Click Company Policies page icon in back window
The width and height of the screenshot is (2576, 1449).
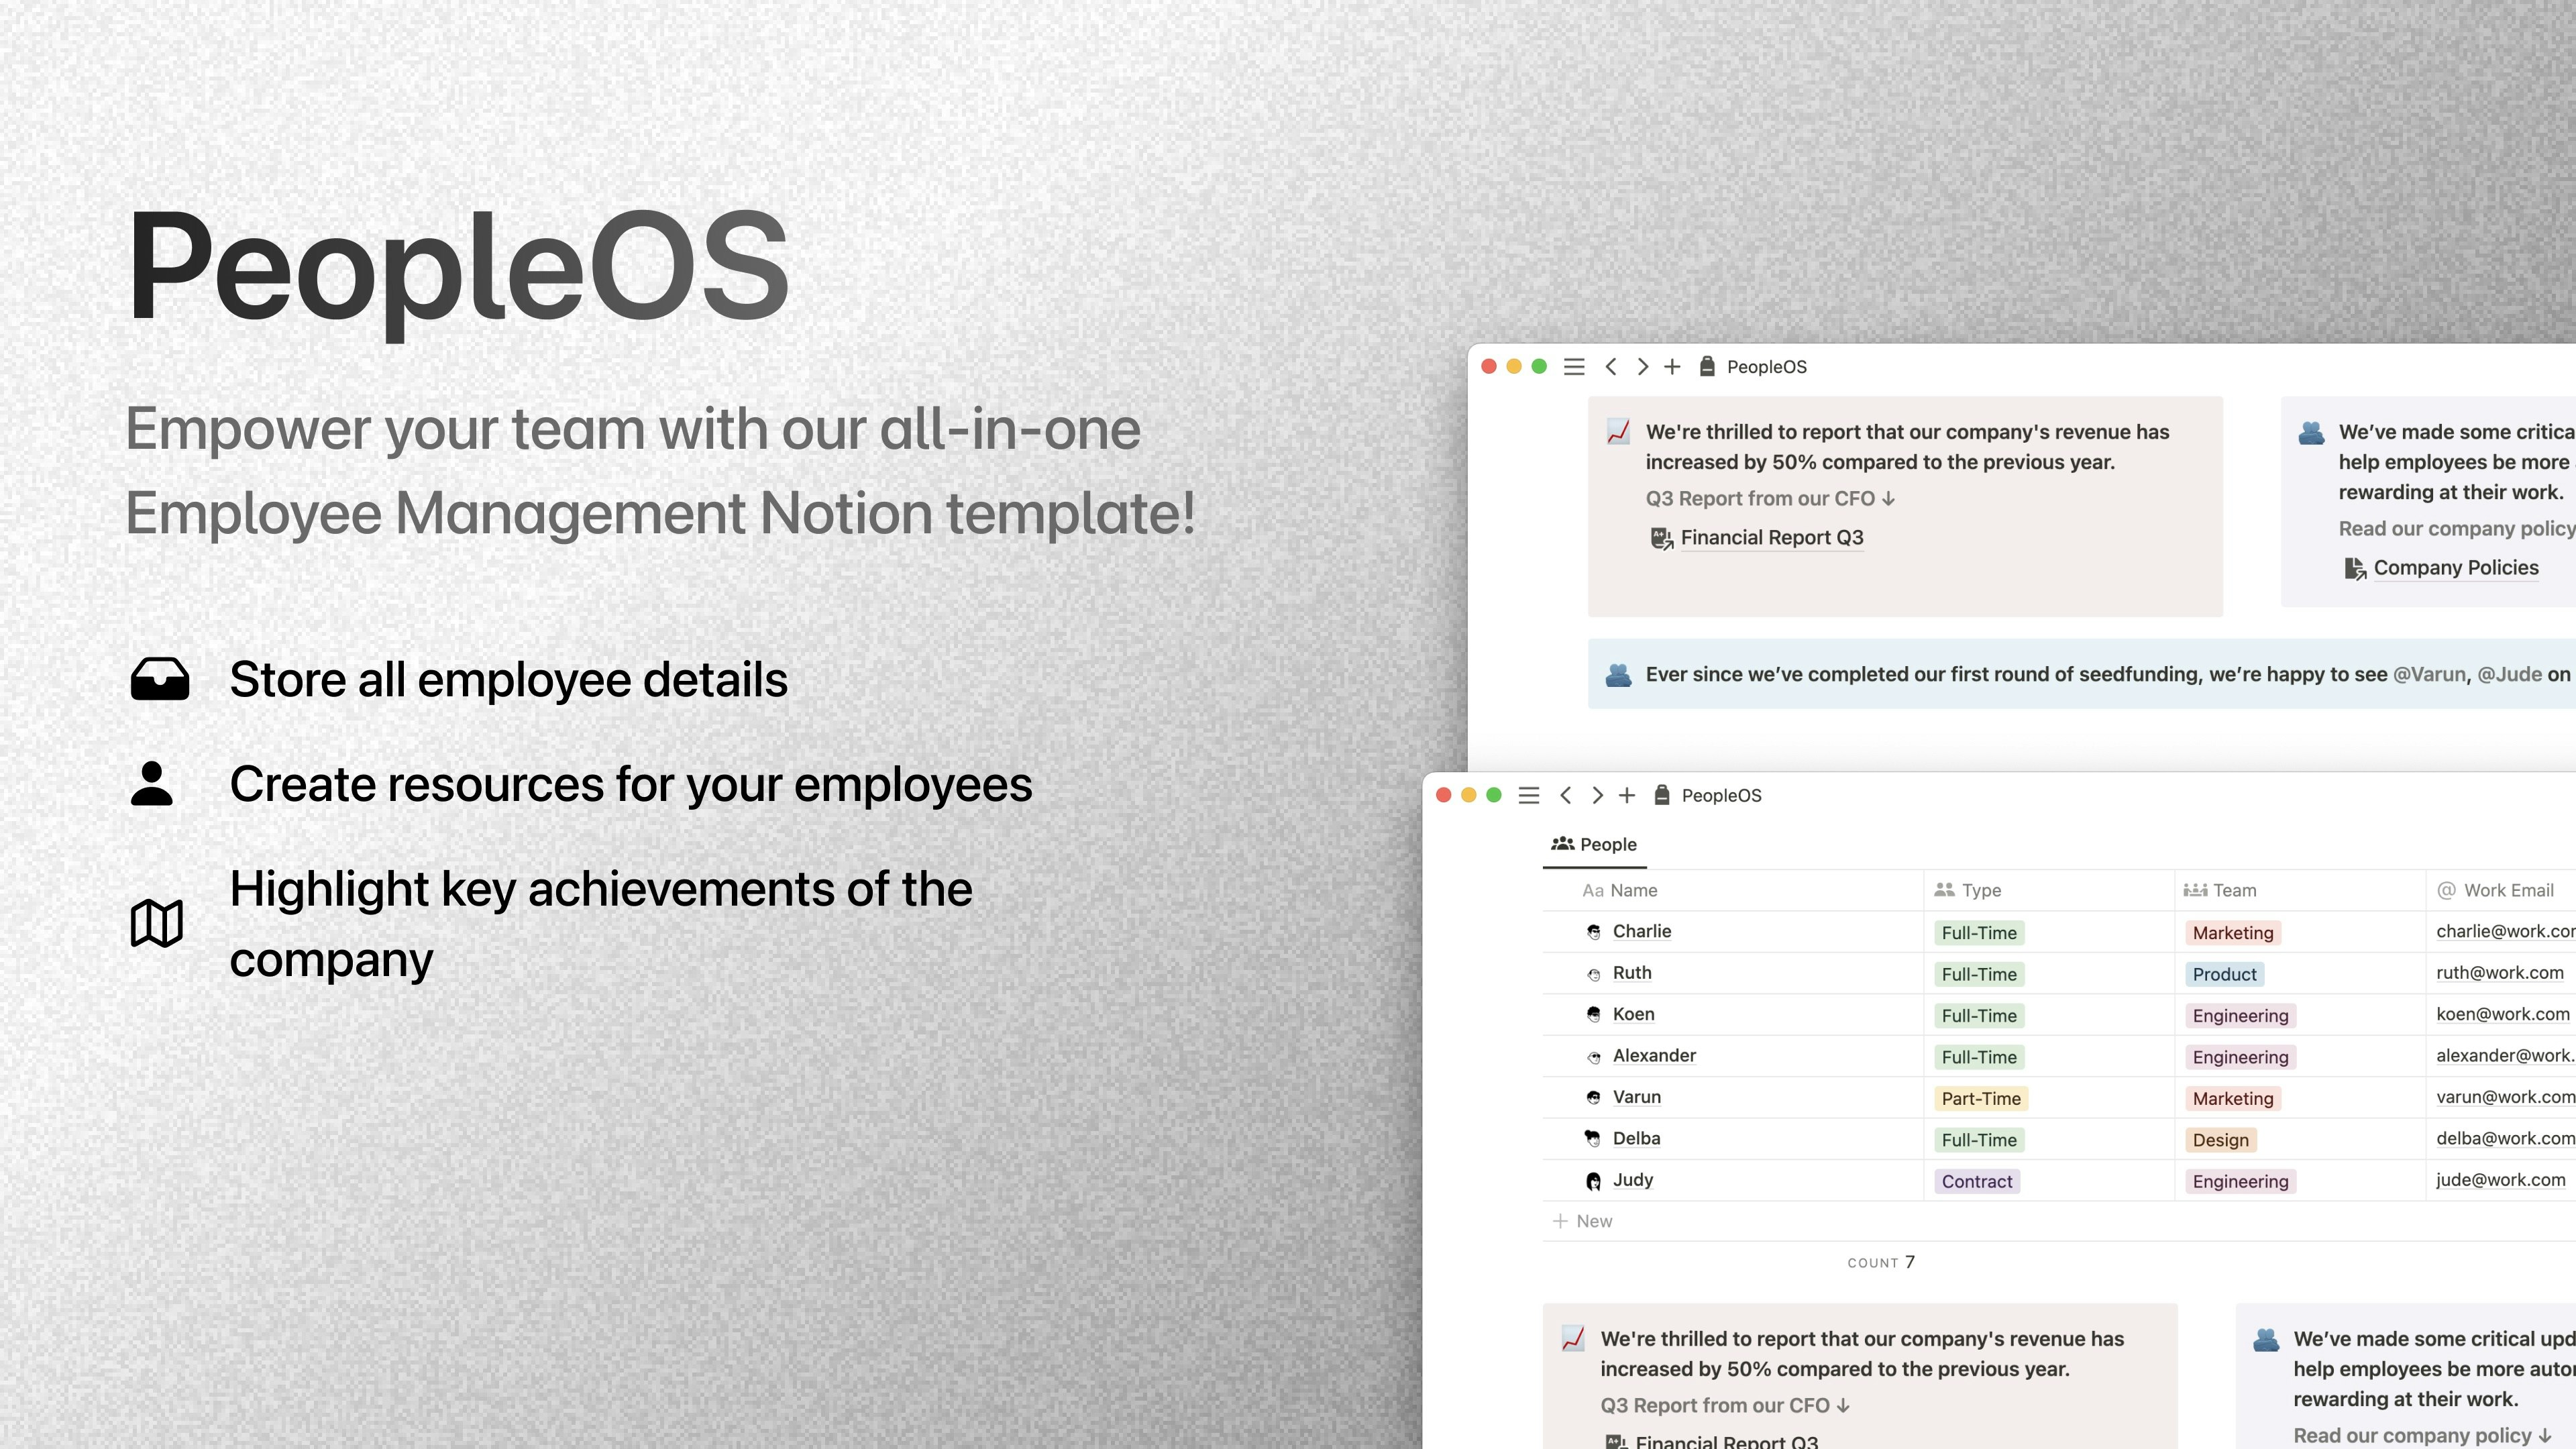click(2355, 569)
